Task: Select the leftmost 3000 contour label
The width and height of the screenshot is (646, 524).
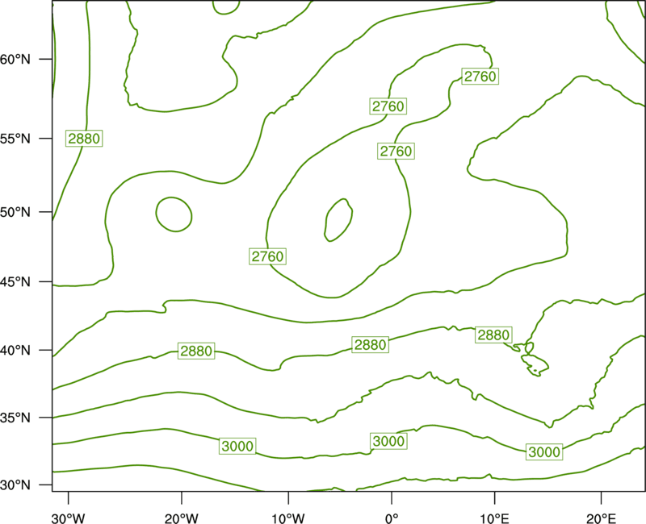Action: (237, 447)
